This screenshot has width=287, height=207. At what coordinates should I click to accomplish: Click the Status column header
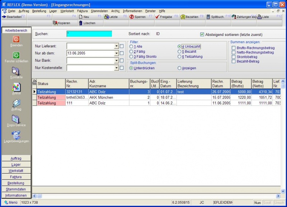point(51,84)
